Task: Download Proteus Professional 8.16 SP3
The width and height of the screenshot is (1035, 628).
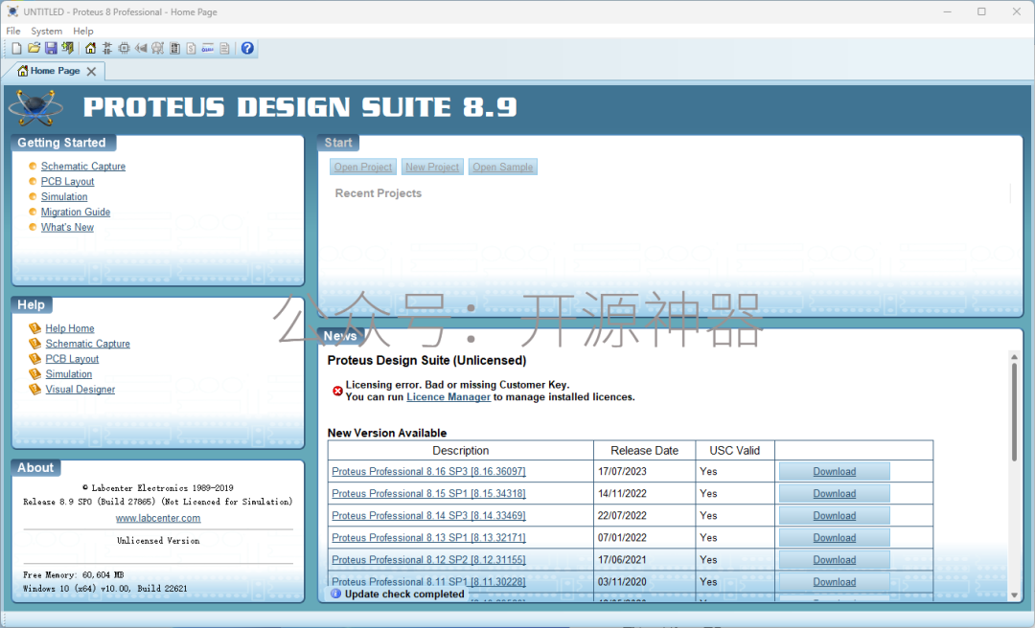Action: coord(835,472)
